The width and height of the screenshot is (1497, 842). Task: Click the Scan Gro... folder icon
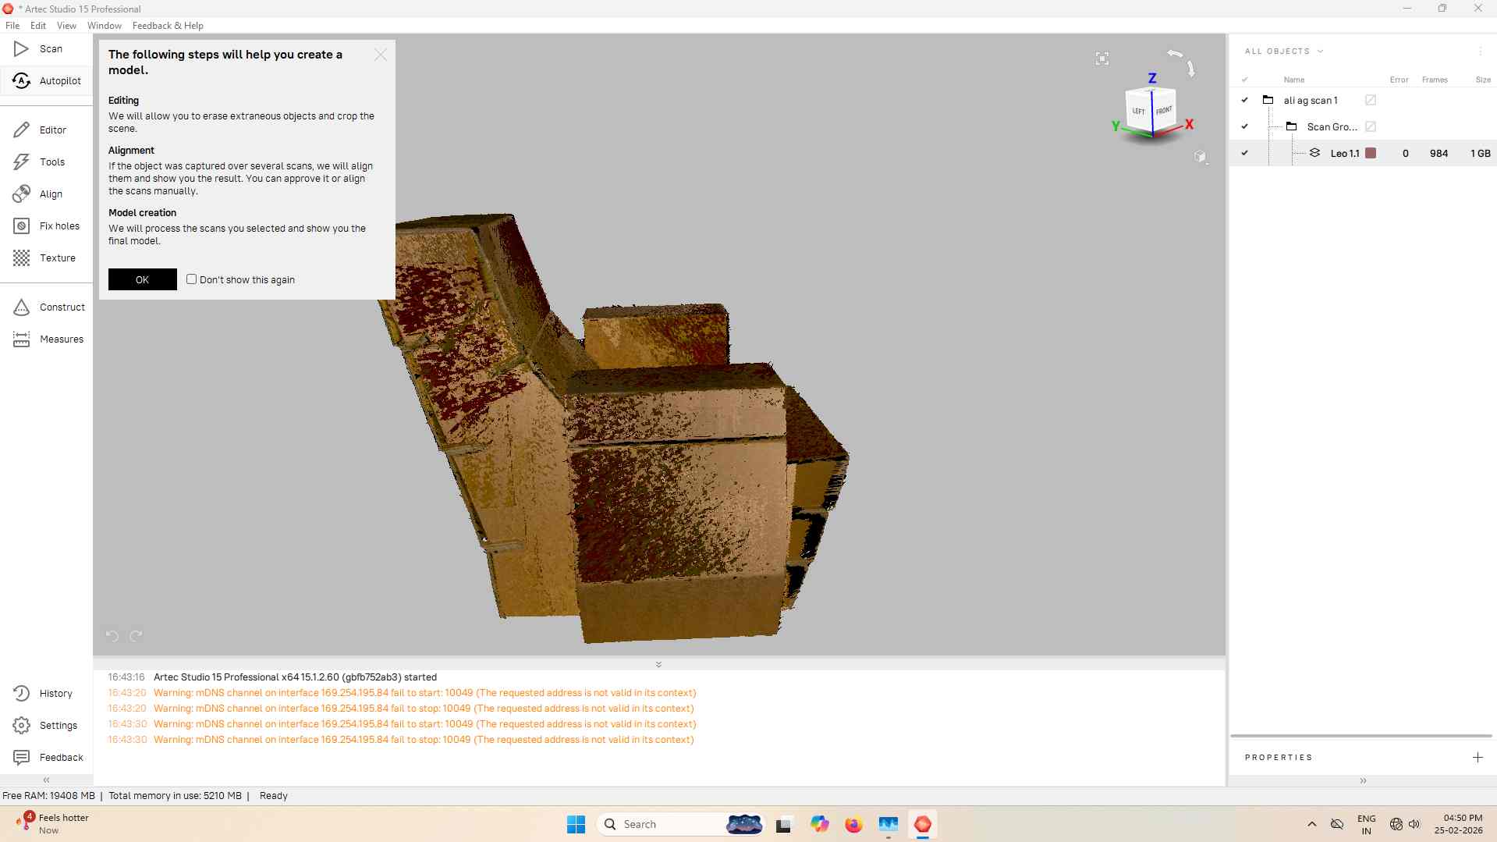pos(1292,126)
